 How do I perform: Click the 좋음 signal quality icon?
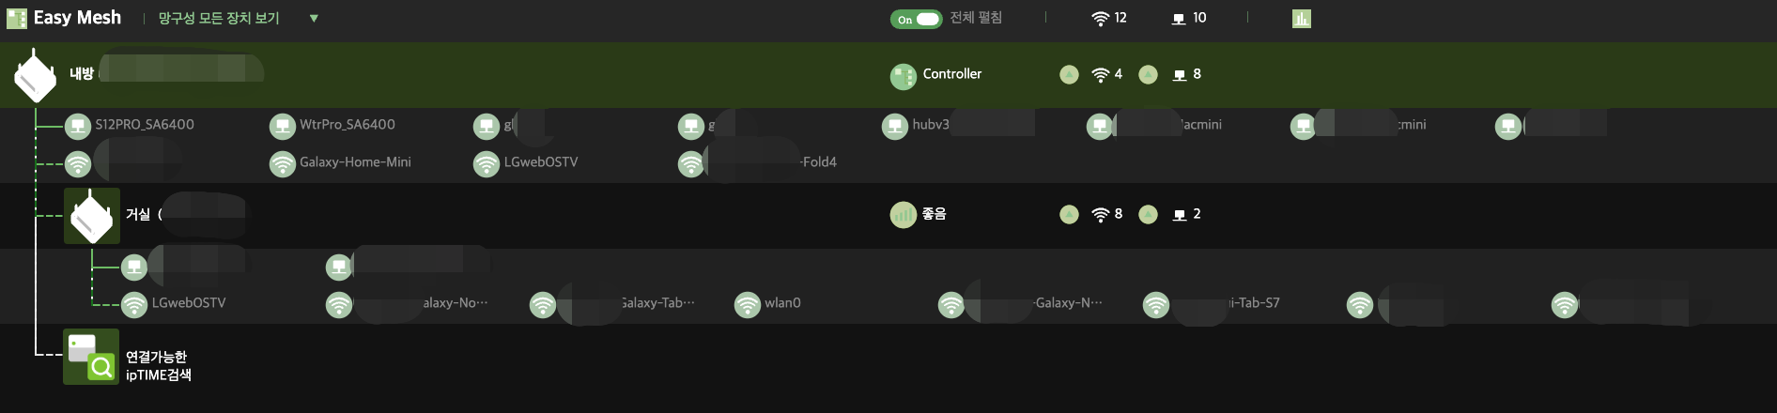point(903,215)
